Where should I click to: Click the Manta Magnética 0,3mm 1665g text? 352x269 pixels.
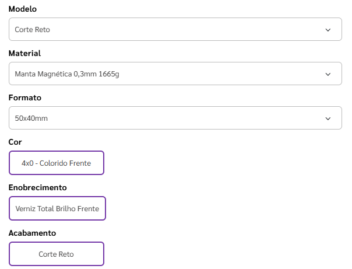pyautogui.click(x=67, y=74)
